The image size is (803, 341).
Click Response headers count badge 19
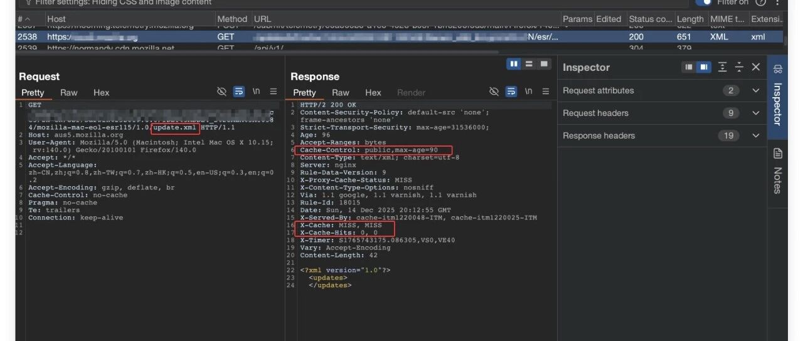point(728,135)
